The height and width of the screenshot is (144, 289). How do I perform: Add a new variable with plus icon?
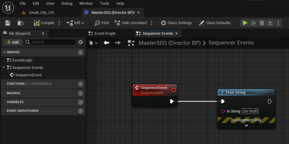tap(81, 102)
